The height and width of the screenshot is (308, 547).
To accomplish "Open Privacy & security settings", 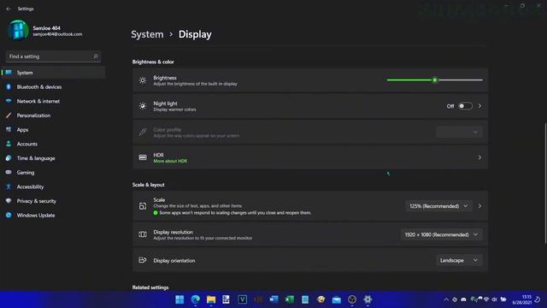I will click(53, 201).
